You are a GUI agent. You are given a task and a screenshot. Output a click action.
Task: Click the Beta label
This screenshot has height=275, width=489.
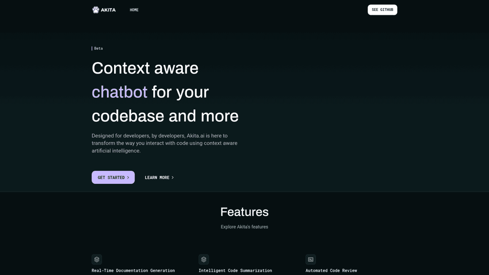pos(98,48)
